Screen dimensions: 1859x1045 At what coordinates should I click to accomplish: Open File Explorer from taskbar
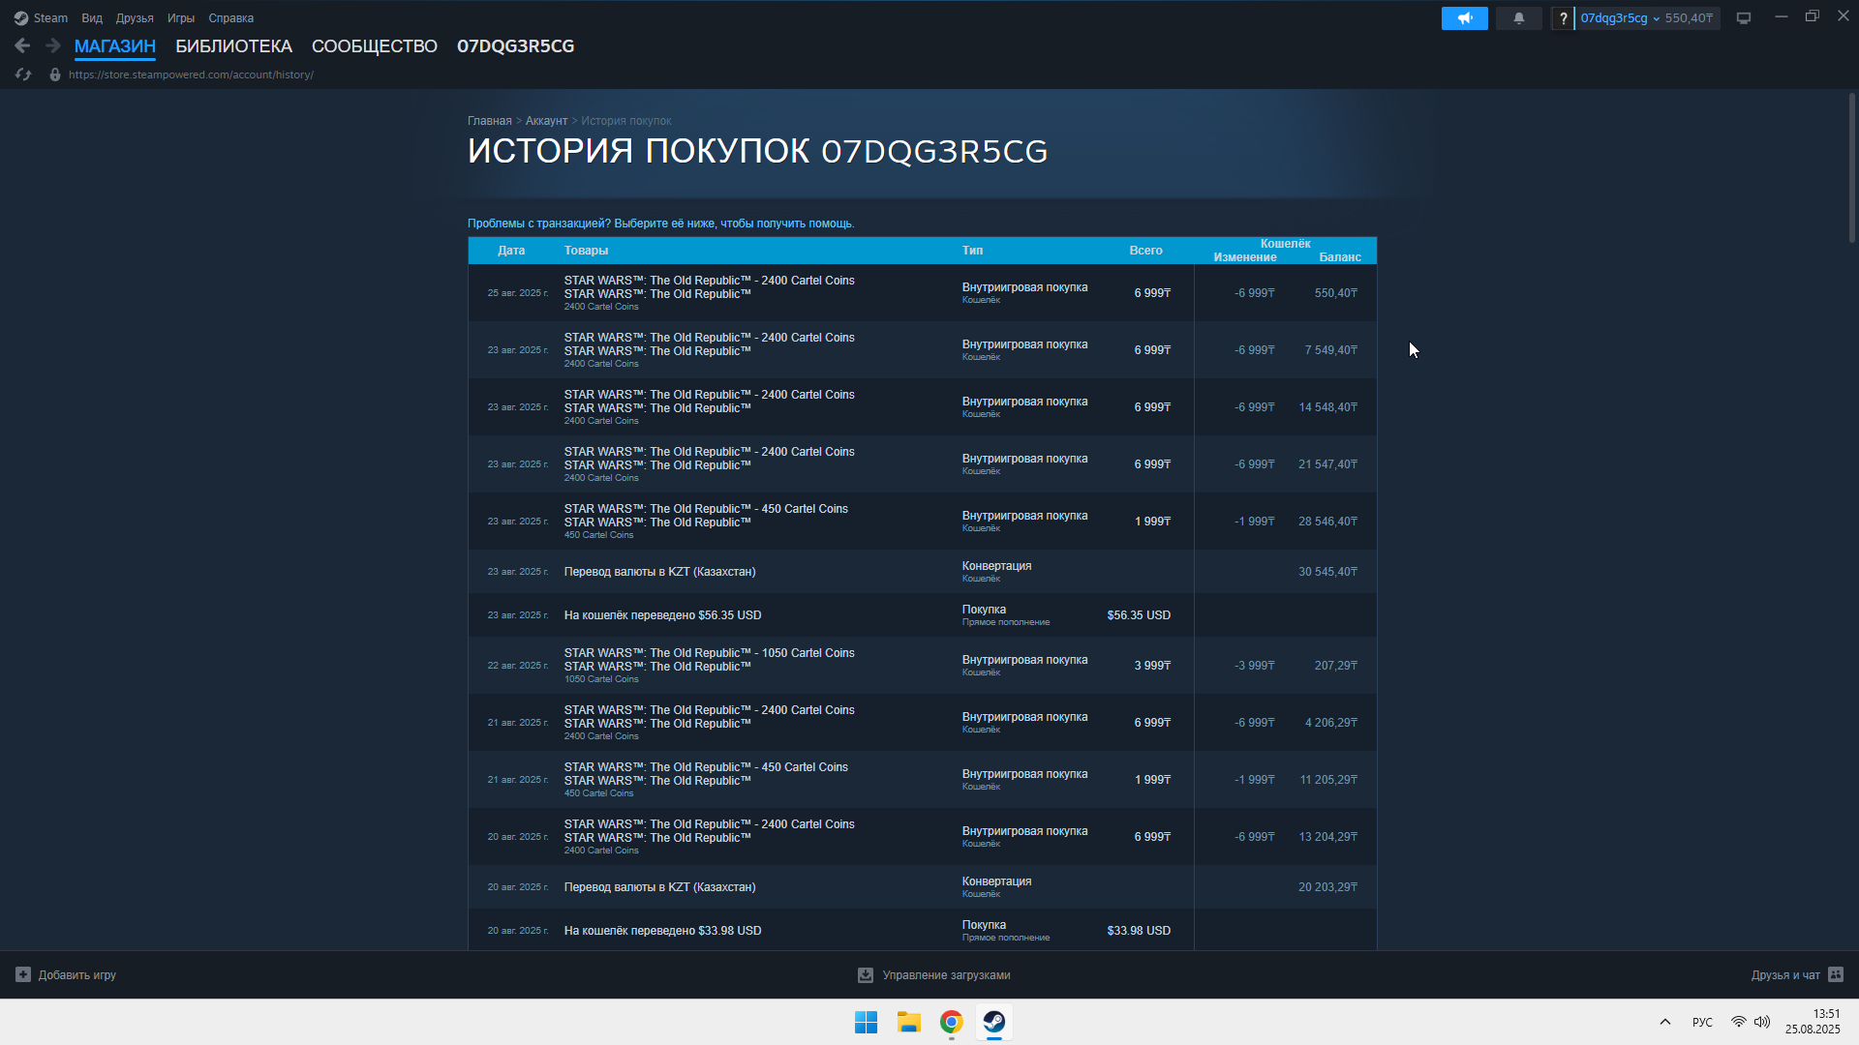(x=908, y=1022)
